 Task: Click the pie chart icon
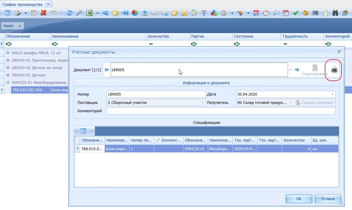pos(135,13)
